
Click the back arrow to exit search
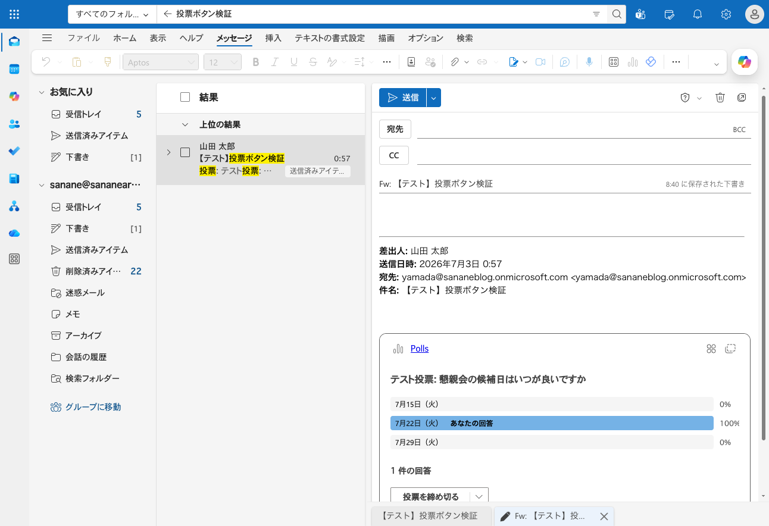pos(167,14)
